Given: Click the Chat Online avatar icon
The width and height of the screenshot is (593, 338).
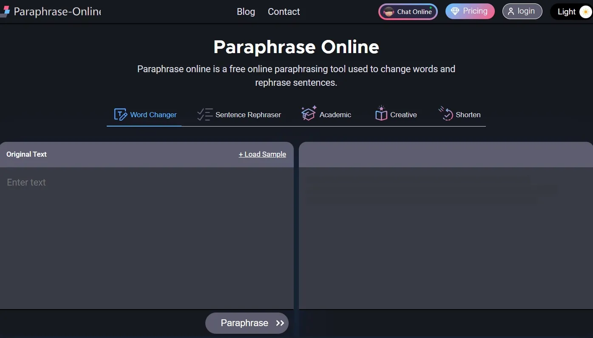Looking at the screenshot, I should [389, 12].
